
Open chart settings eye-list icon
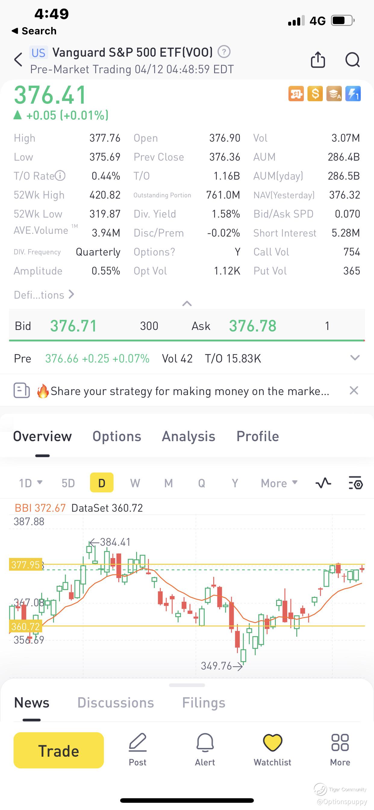coord(356,483)
